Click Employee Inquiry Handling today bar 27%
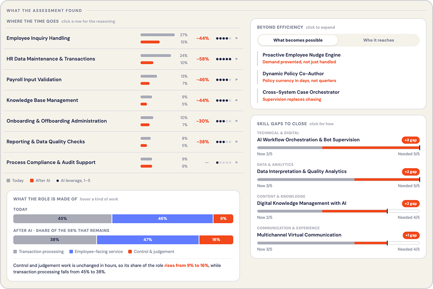 (158, 35)
